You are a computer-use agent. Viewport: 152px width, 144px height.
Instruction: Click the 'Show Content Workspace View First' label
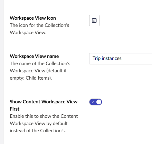[44, 105]
